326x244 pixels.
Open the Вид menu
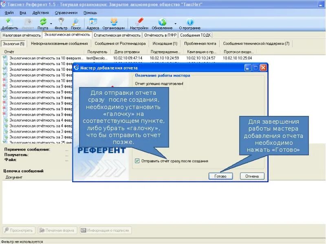pyautogui.click(x=23, y=13)
